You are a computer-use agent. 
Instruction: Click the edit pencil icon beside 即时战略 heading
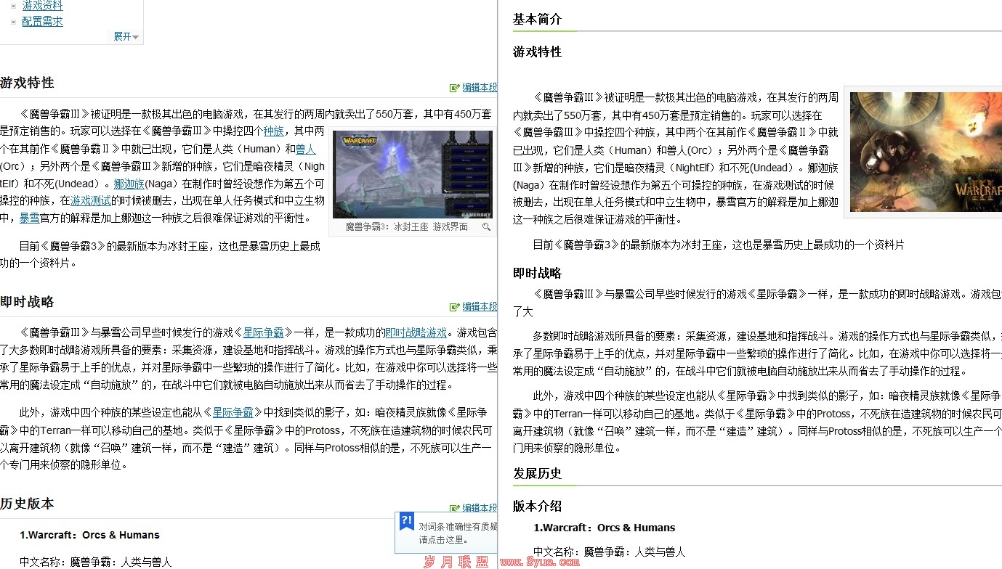tap(455, 307)
